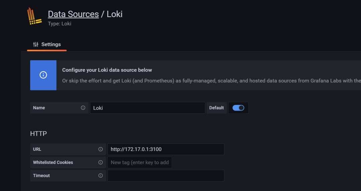
Task: Click the Name input field containing Loki
Action: (147, 108)
